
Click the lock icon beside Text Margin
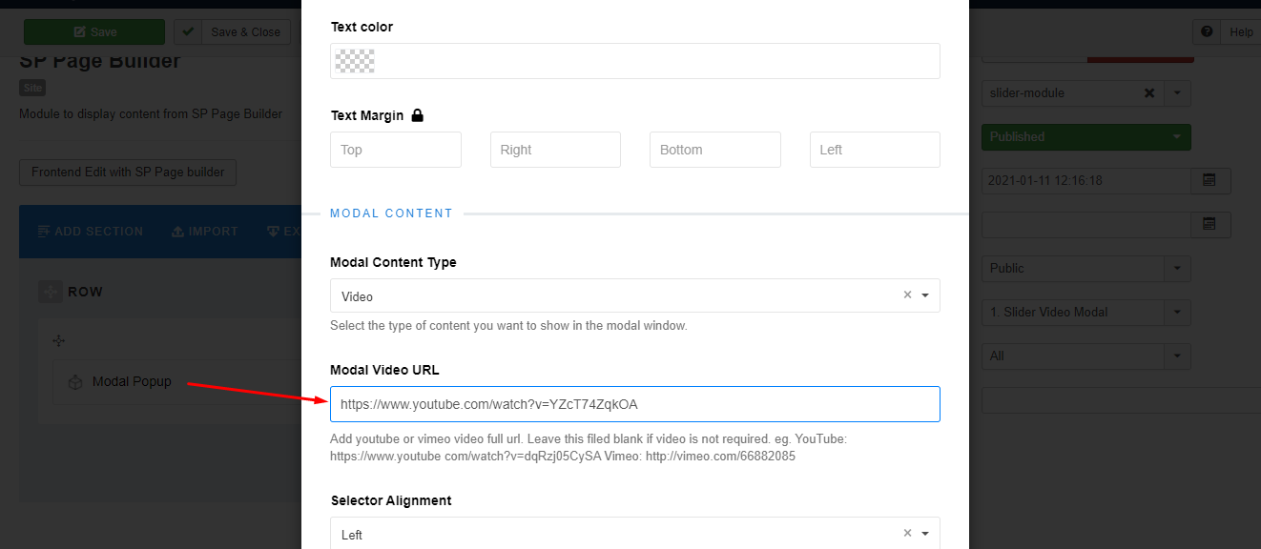[x=417, y=115]
